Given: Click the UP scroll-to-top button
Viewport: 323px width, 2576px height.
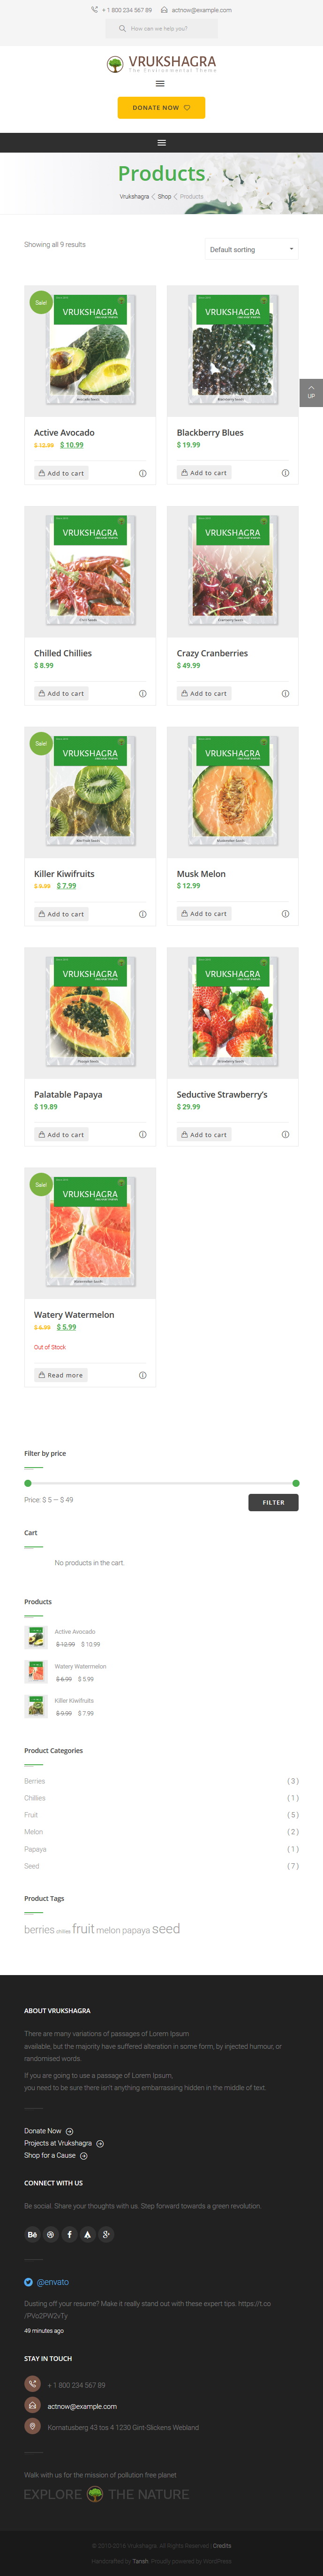Looking at the screenshot, I should click(311, 392).
